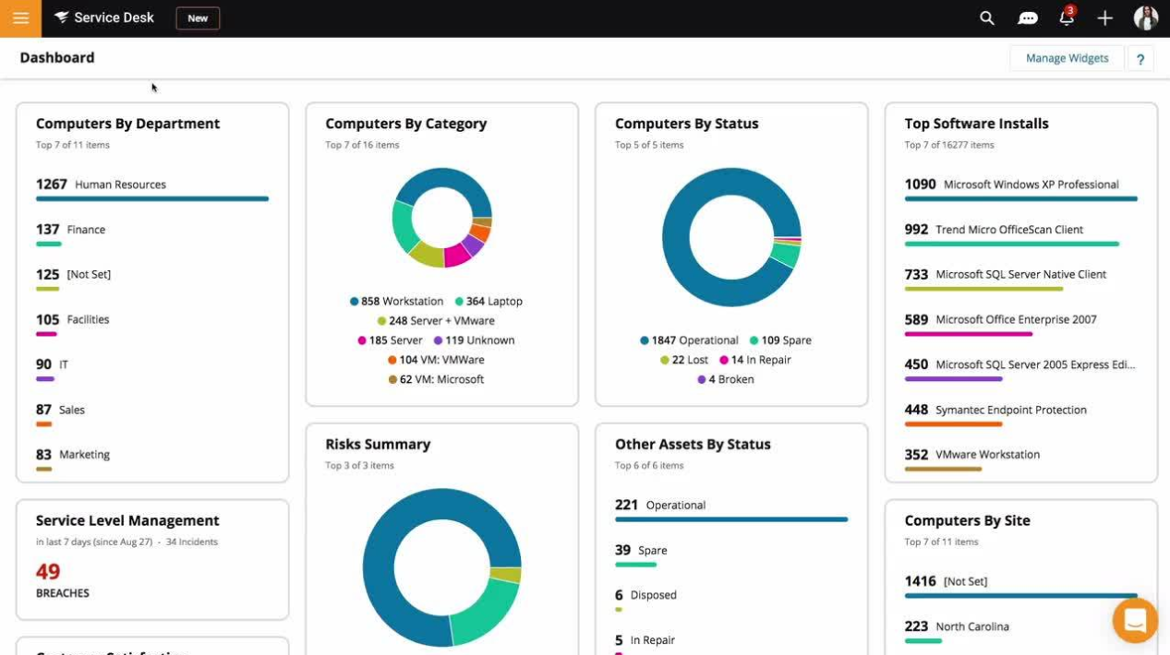This screenshot has width=1170, height=655.
Task: Click the Computers By Status donut chart
Action: coord(731,237)
